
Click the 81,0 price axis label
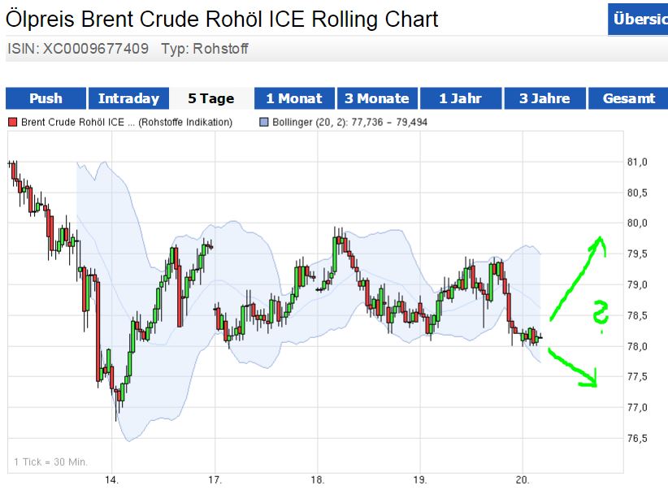pyautogui.click(x=637, y=162)
